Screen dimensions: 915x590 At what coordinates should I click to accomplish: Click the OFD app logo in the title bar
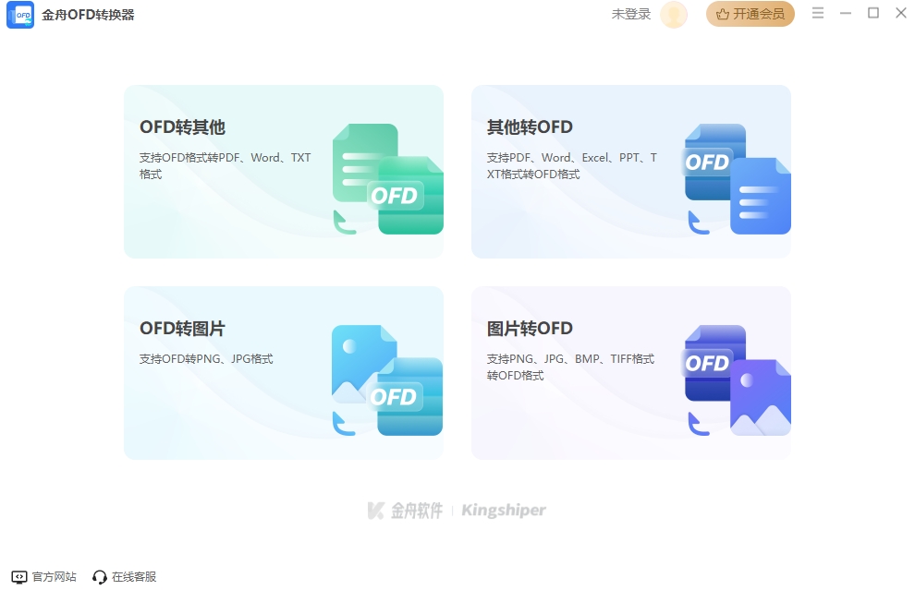point(20,14)
